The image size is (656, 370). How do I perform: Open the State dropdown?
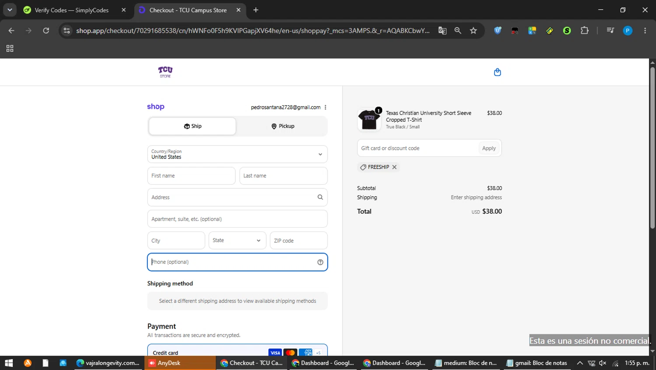pyautogui.click(x=237, y=240)
